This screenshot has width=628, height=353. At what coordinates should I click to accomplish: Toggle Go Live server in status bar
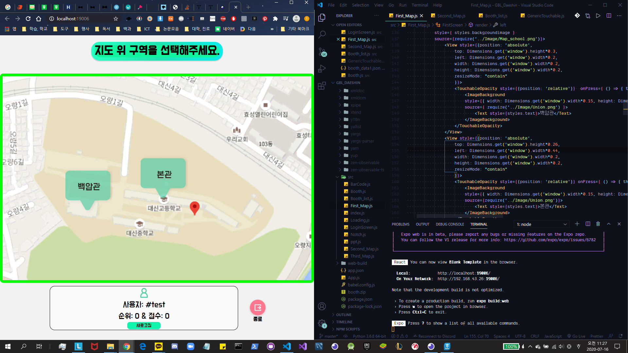(x=576, y=336)
